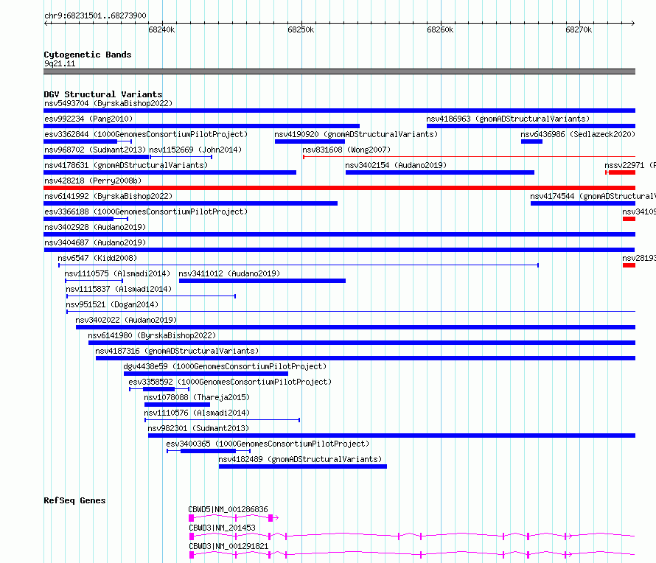Click the blue nsv3402154 variant bar

point(440,172)
